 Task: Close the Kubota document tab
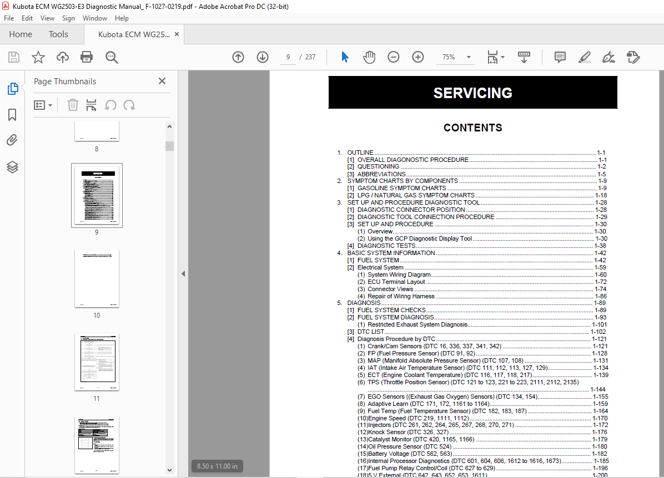pos(177,34)
